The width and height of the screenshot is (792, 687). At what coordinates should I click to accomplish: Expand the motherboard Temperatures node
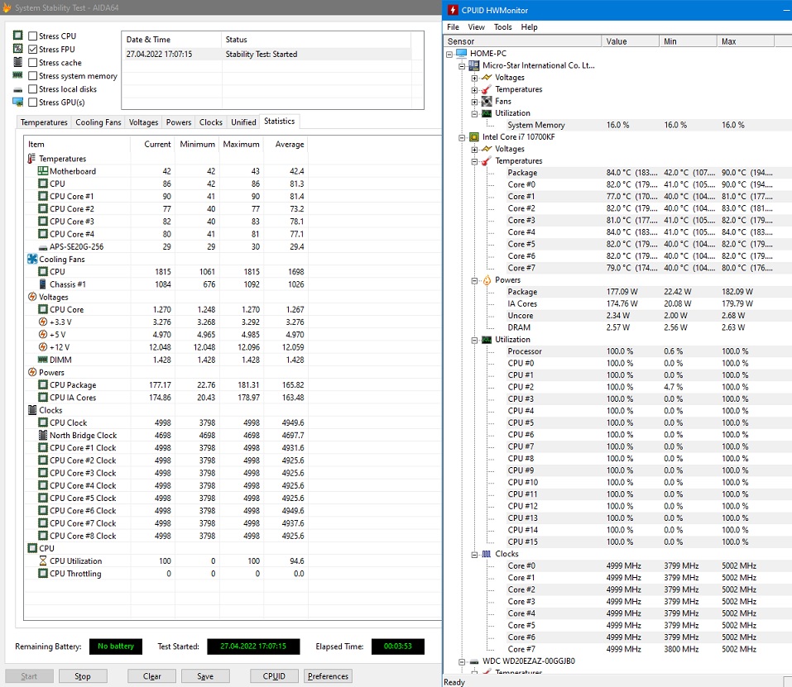[474, 90]
